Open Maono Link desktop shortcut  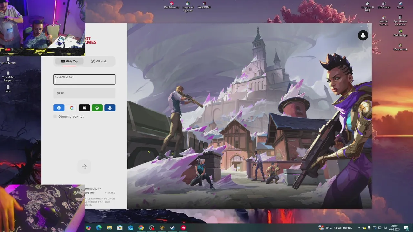(400, 47)
